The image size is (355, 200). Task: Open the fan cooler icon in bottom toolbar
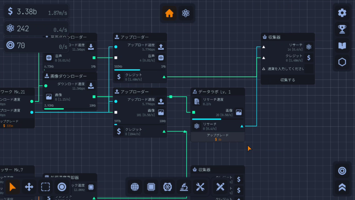(x=167, y=187)
